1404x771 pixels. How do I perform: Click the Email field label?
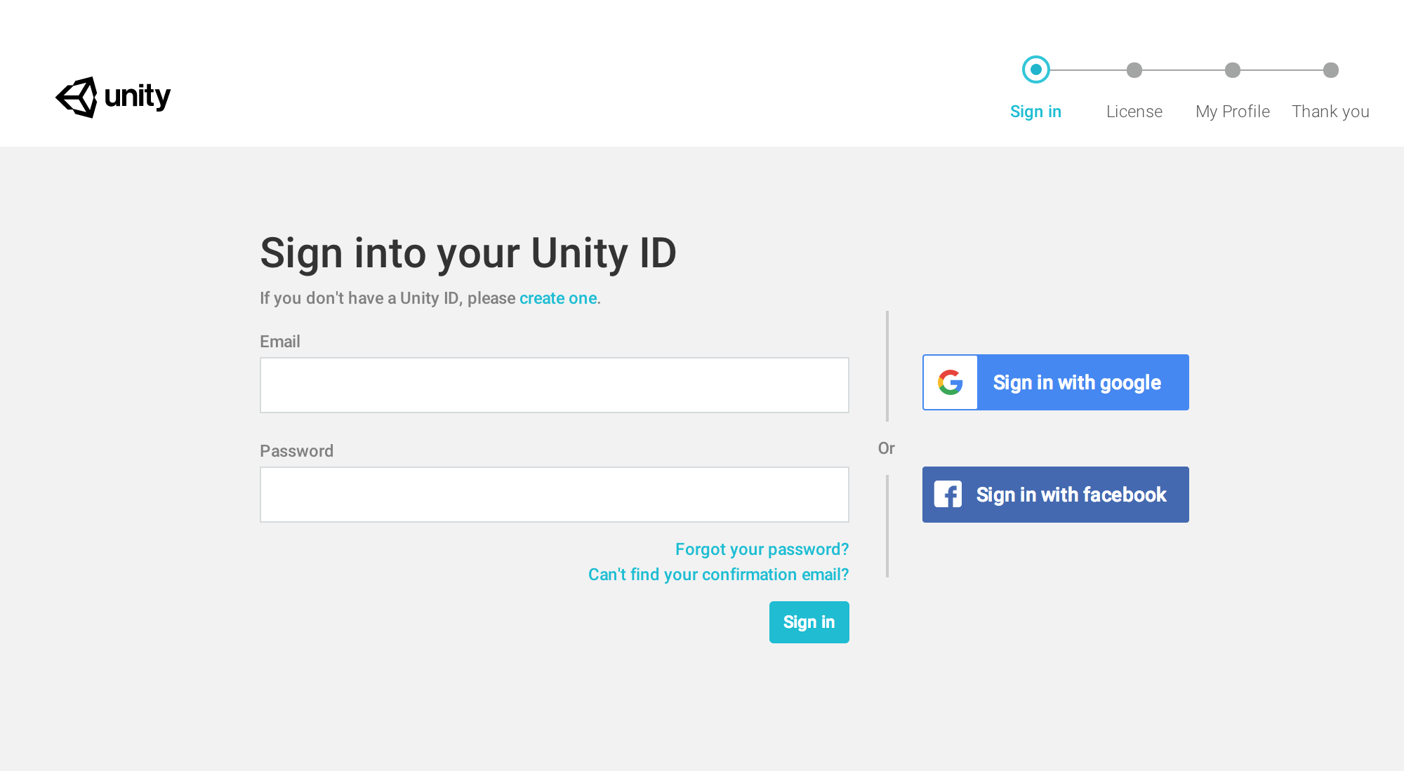279,341
